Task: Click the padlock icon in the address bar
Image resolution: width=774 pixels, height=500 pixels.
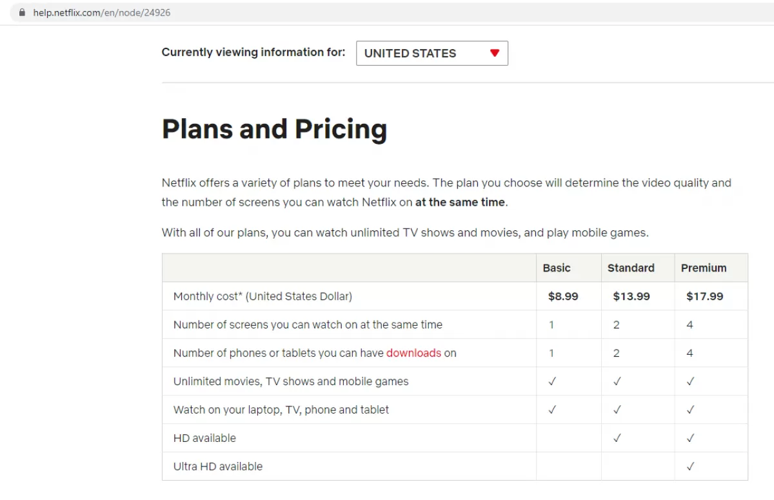Action: pyautogui.click(x=23, y=12)
